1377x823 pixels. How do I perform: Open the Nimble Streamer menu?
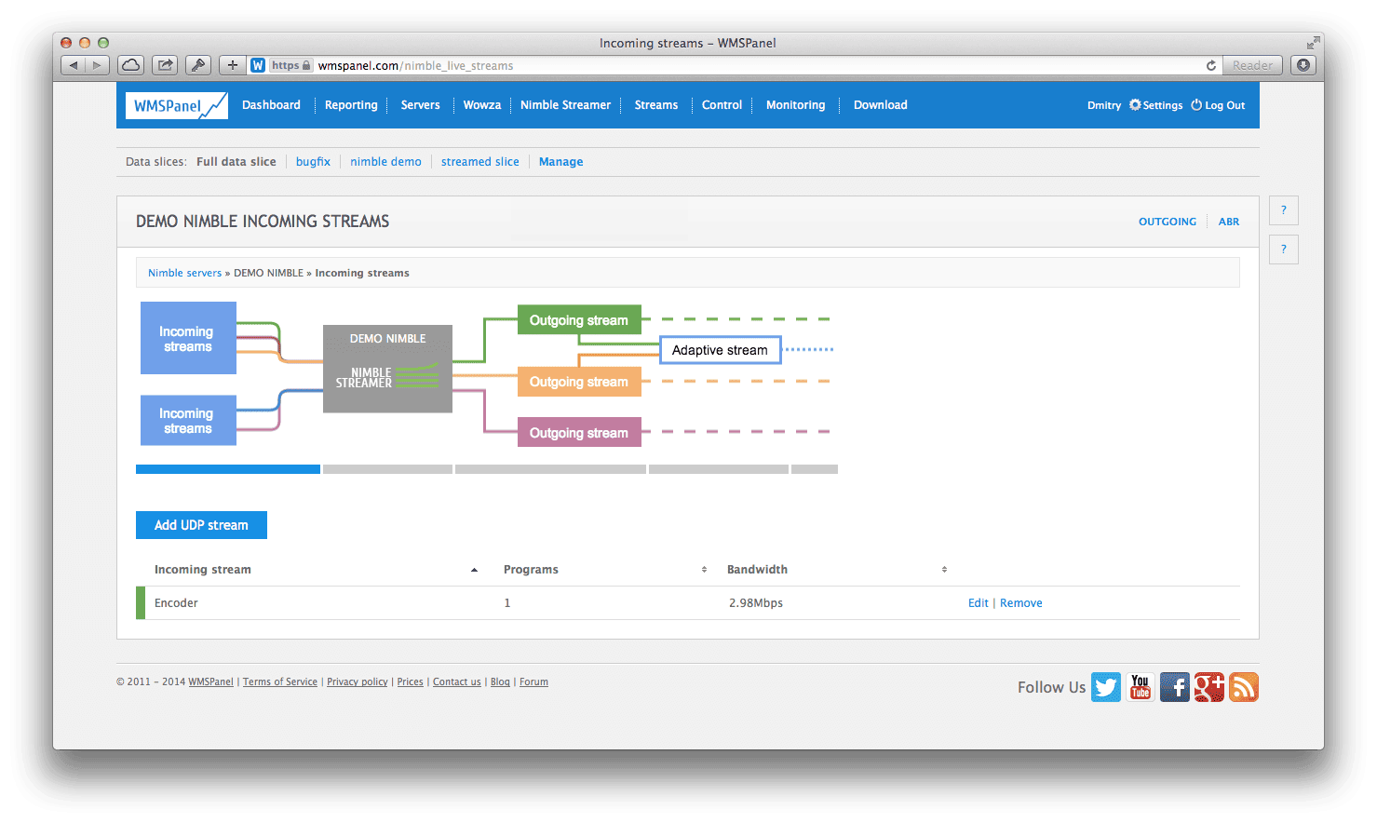click(x=565, y=105)
